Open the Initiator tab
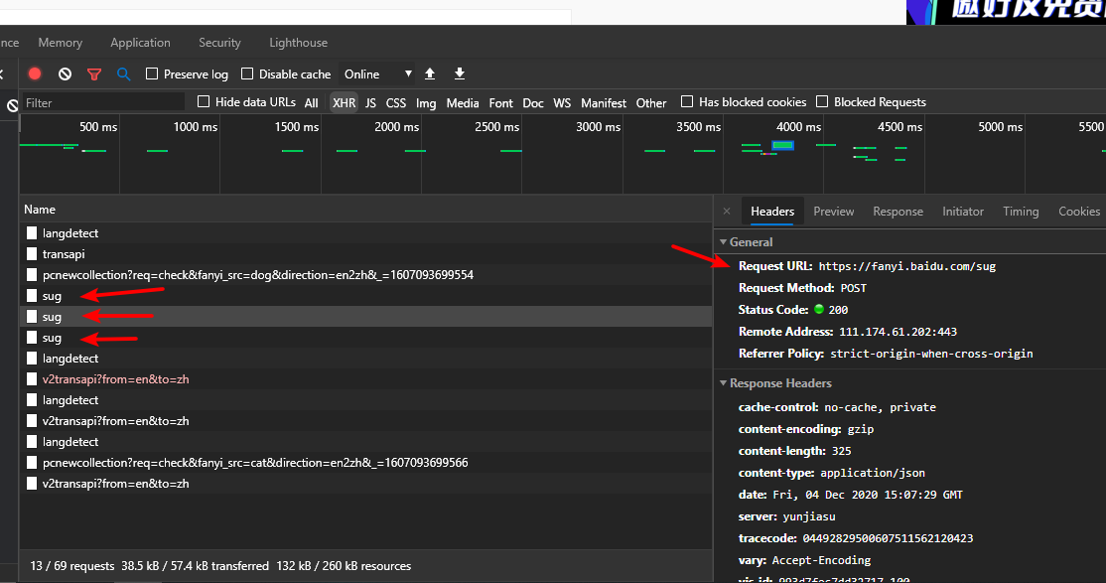This screenshot has width=1106, height=583. (x=963, y=211)
